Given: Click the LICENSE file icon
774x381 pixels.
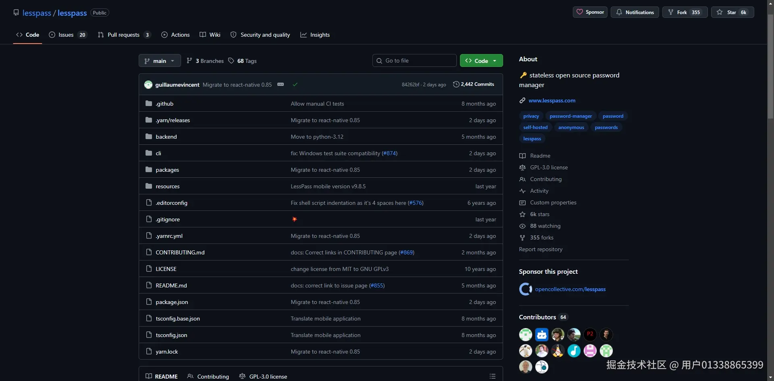Looking at the screenshot, I should [x=149, y=269].
